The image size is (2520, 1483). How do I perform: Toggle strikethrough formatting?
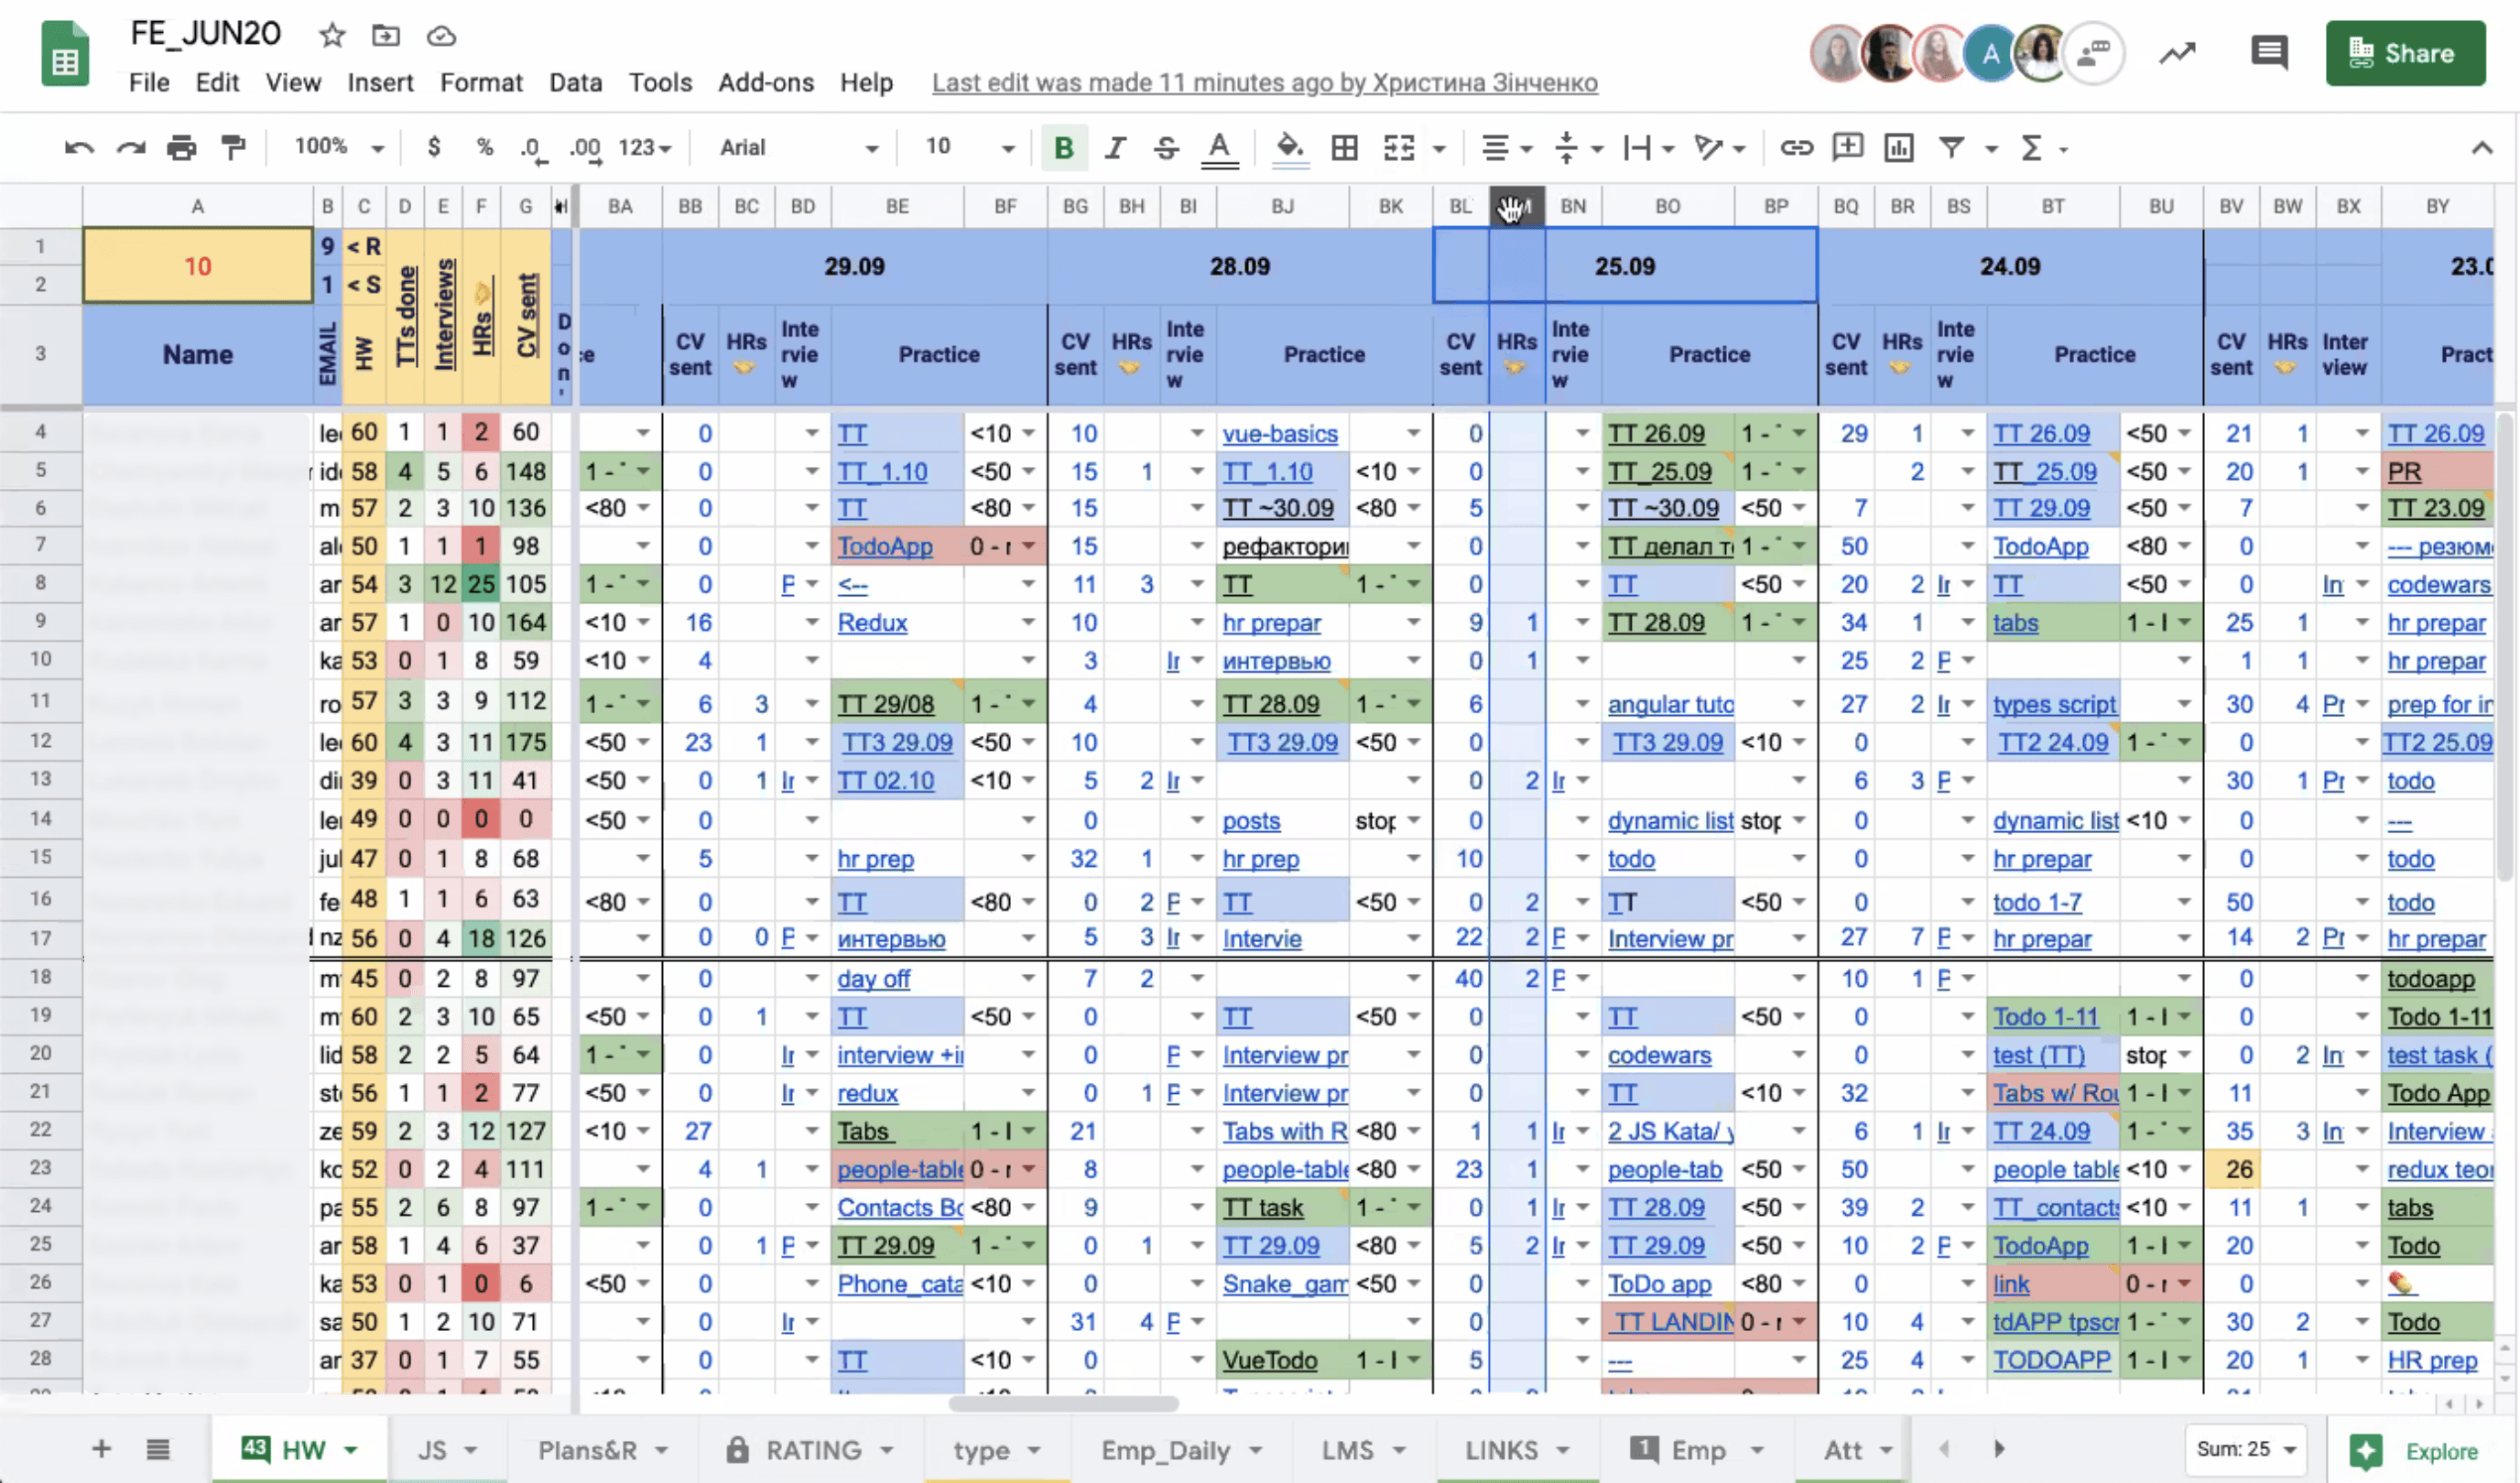pyautogui.click(x=1166, y=148)
